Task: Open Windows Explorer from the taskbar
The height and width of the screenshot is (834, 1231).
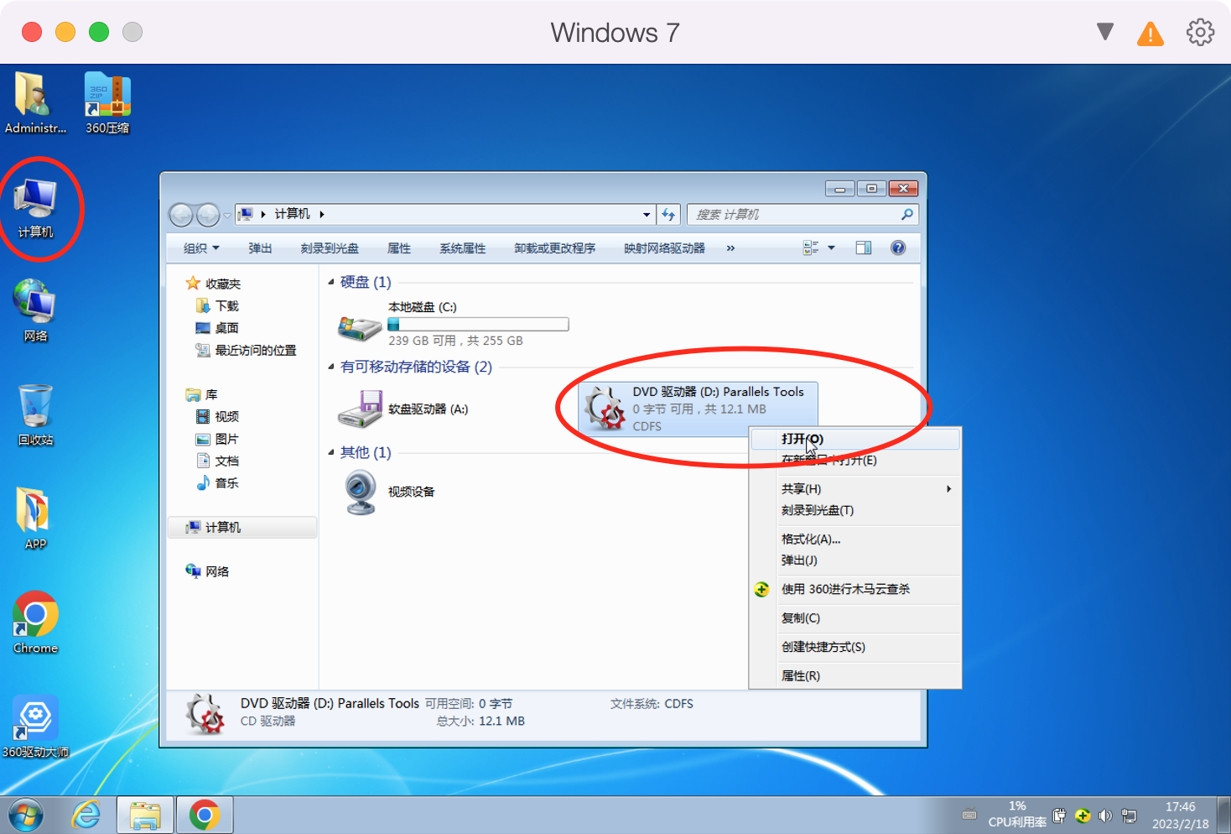Action: [x=144, y=814]
